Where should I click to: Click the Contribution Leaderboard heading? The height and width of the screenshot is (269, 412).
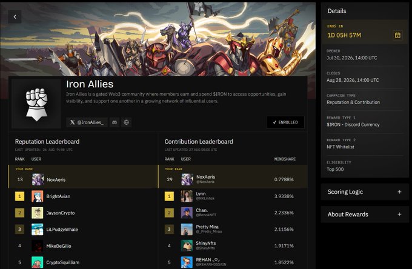[x=199, y=142]
